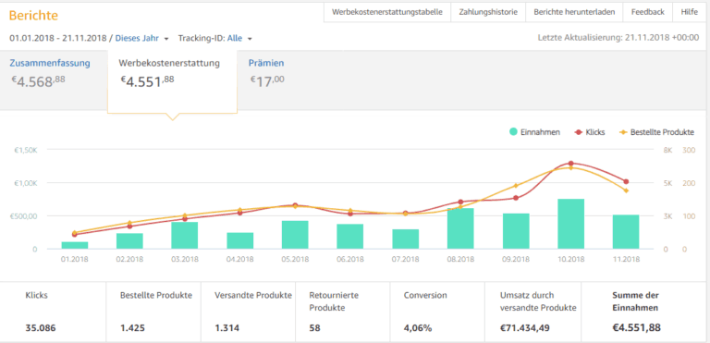The height and width of the screenshot is (343, 710).
Task: Toggle the Bestellte Produkte legend series
Action: point(656,132)
